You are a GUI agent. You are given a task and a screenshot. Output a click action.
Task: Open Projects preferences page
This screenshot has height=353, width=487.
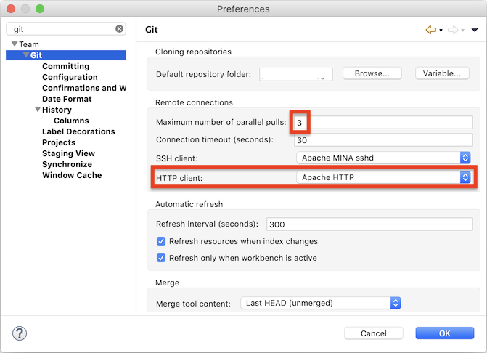[x=59, y=142]
